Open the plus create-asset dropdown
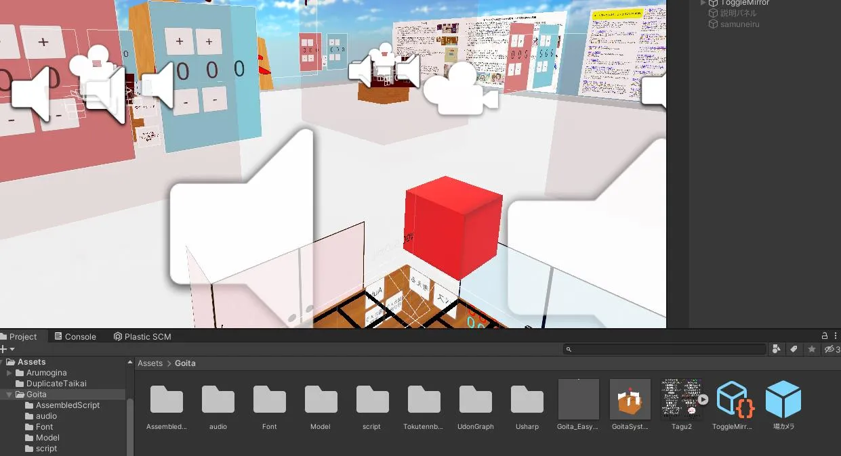The image size is (841, 456). (x=7, y=349)
